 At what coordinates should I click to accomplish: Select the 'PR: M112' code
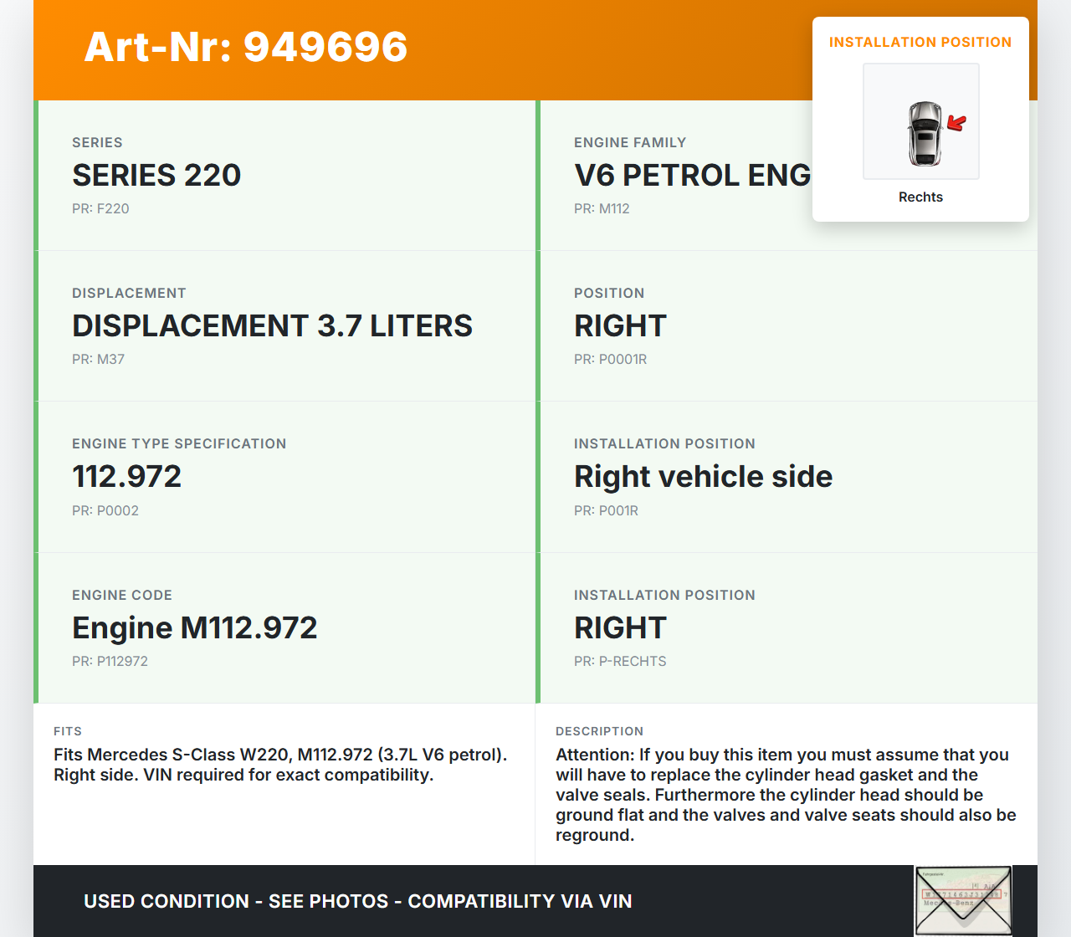(602, 208)
